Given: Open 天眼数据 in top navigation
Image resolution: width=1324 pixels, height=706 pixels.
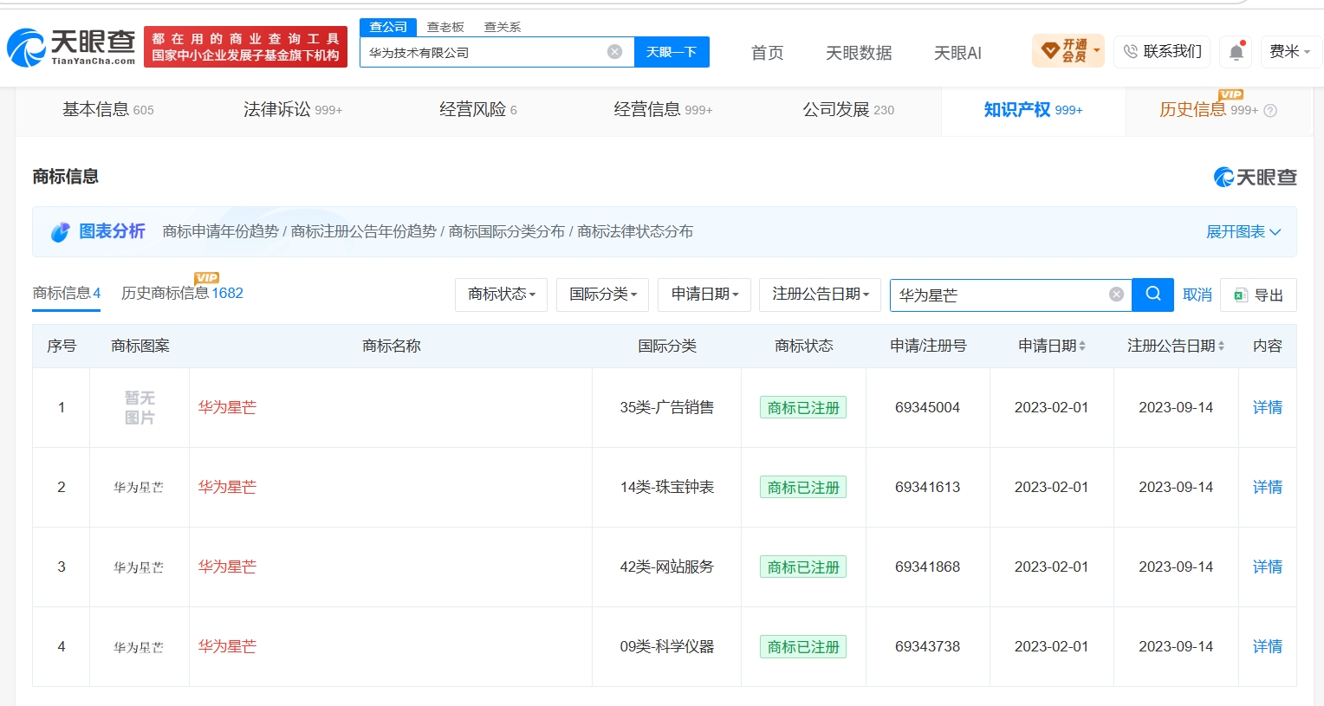Looking at the screenshot, I should pos(859,53).
